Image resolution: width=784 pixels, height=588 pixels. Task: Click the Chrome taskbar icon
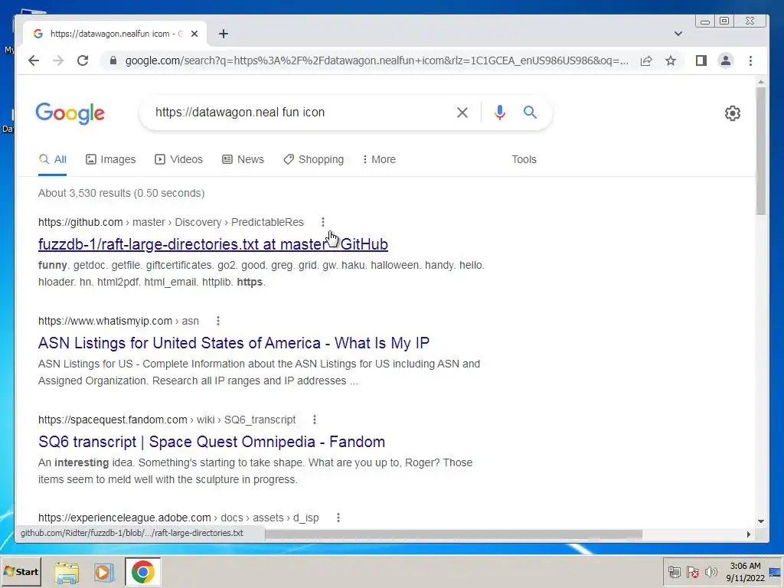click(x=143, y=572)
